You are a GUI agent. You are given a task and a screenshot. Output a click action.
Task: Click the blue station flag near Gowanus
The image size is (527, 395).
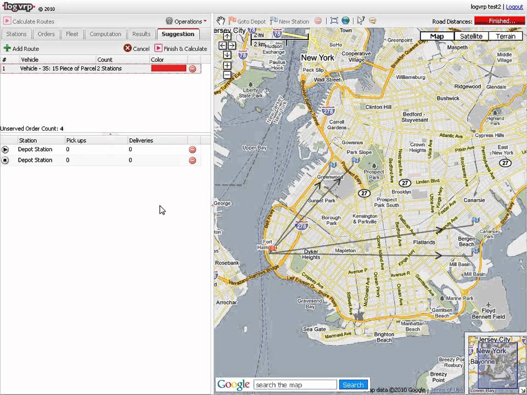pos(333,165)
